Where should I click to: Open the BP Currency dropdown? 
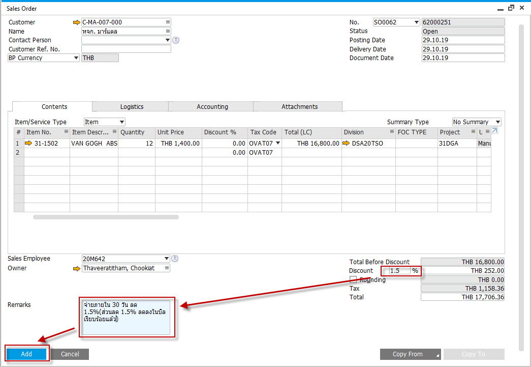pyautogui.click(x=76, y=58)
